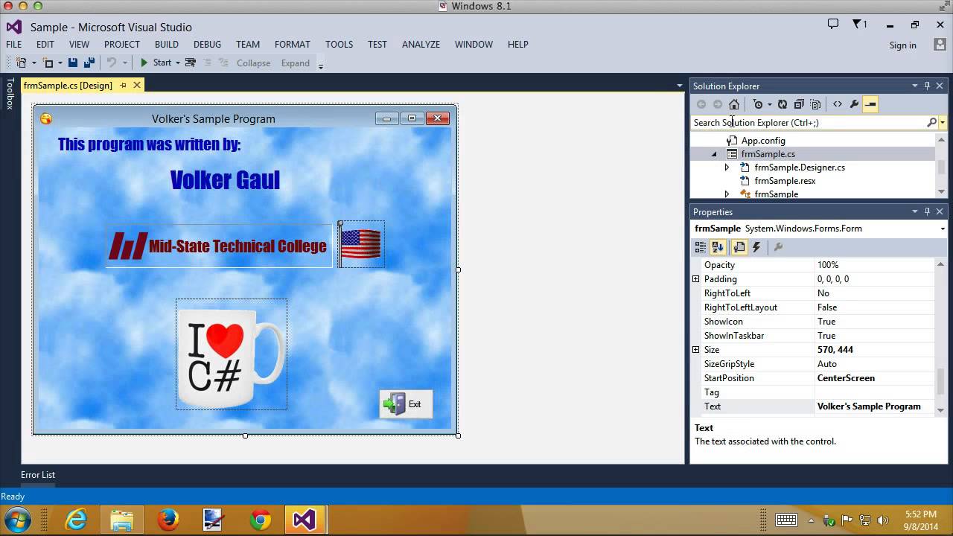Toggle auto-hide pin on Properties panel

tap(928, 211)
